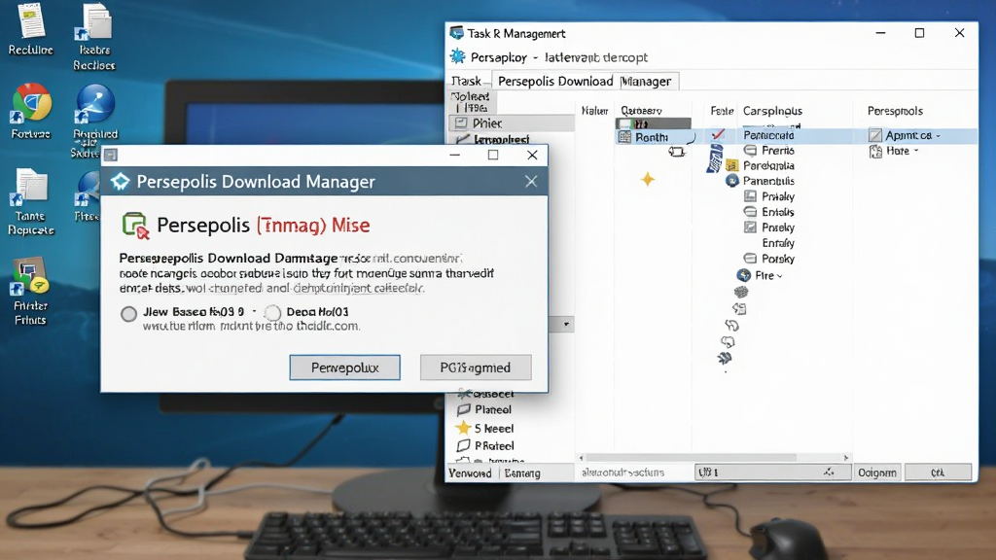Select the Eantarg tab at the bottom

522,473
